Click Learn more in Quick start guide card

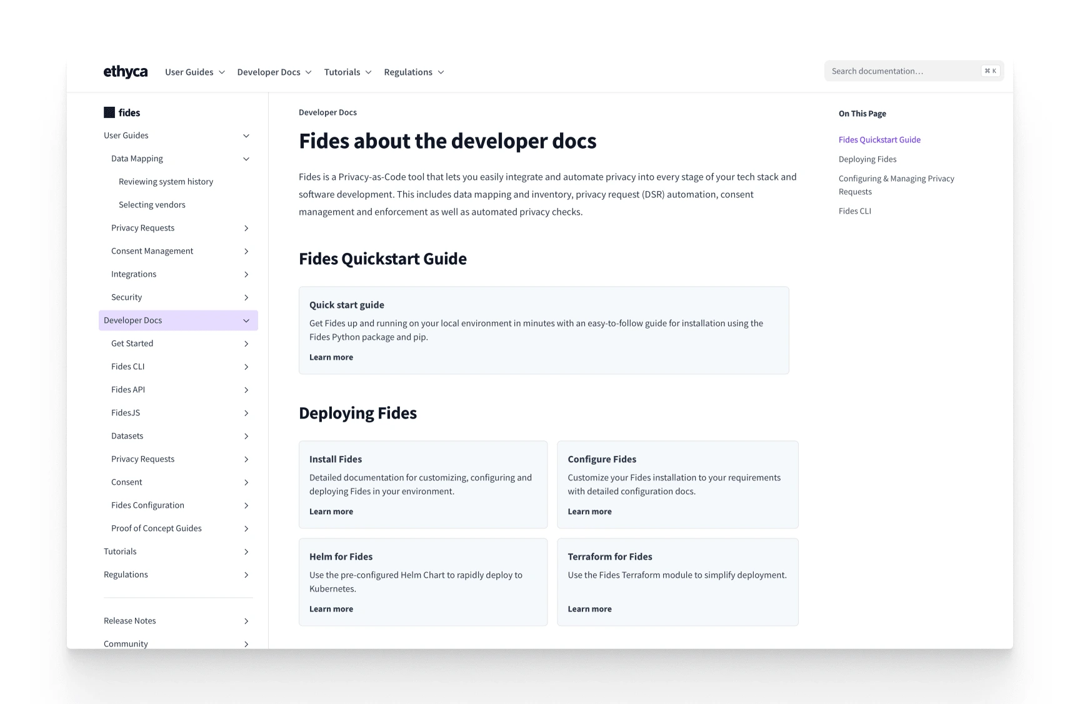pos(331,357)
